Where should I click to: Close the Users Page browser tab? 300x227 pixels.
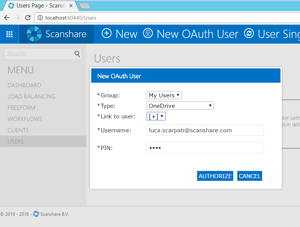tap(71, 6)
